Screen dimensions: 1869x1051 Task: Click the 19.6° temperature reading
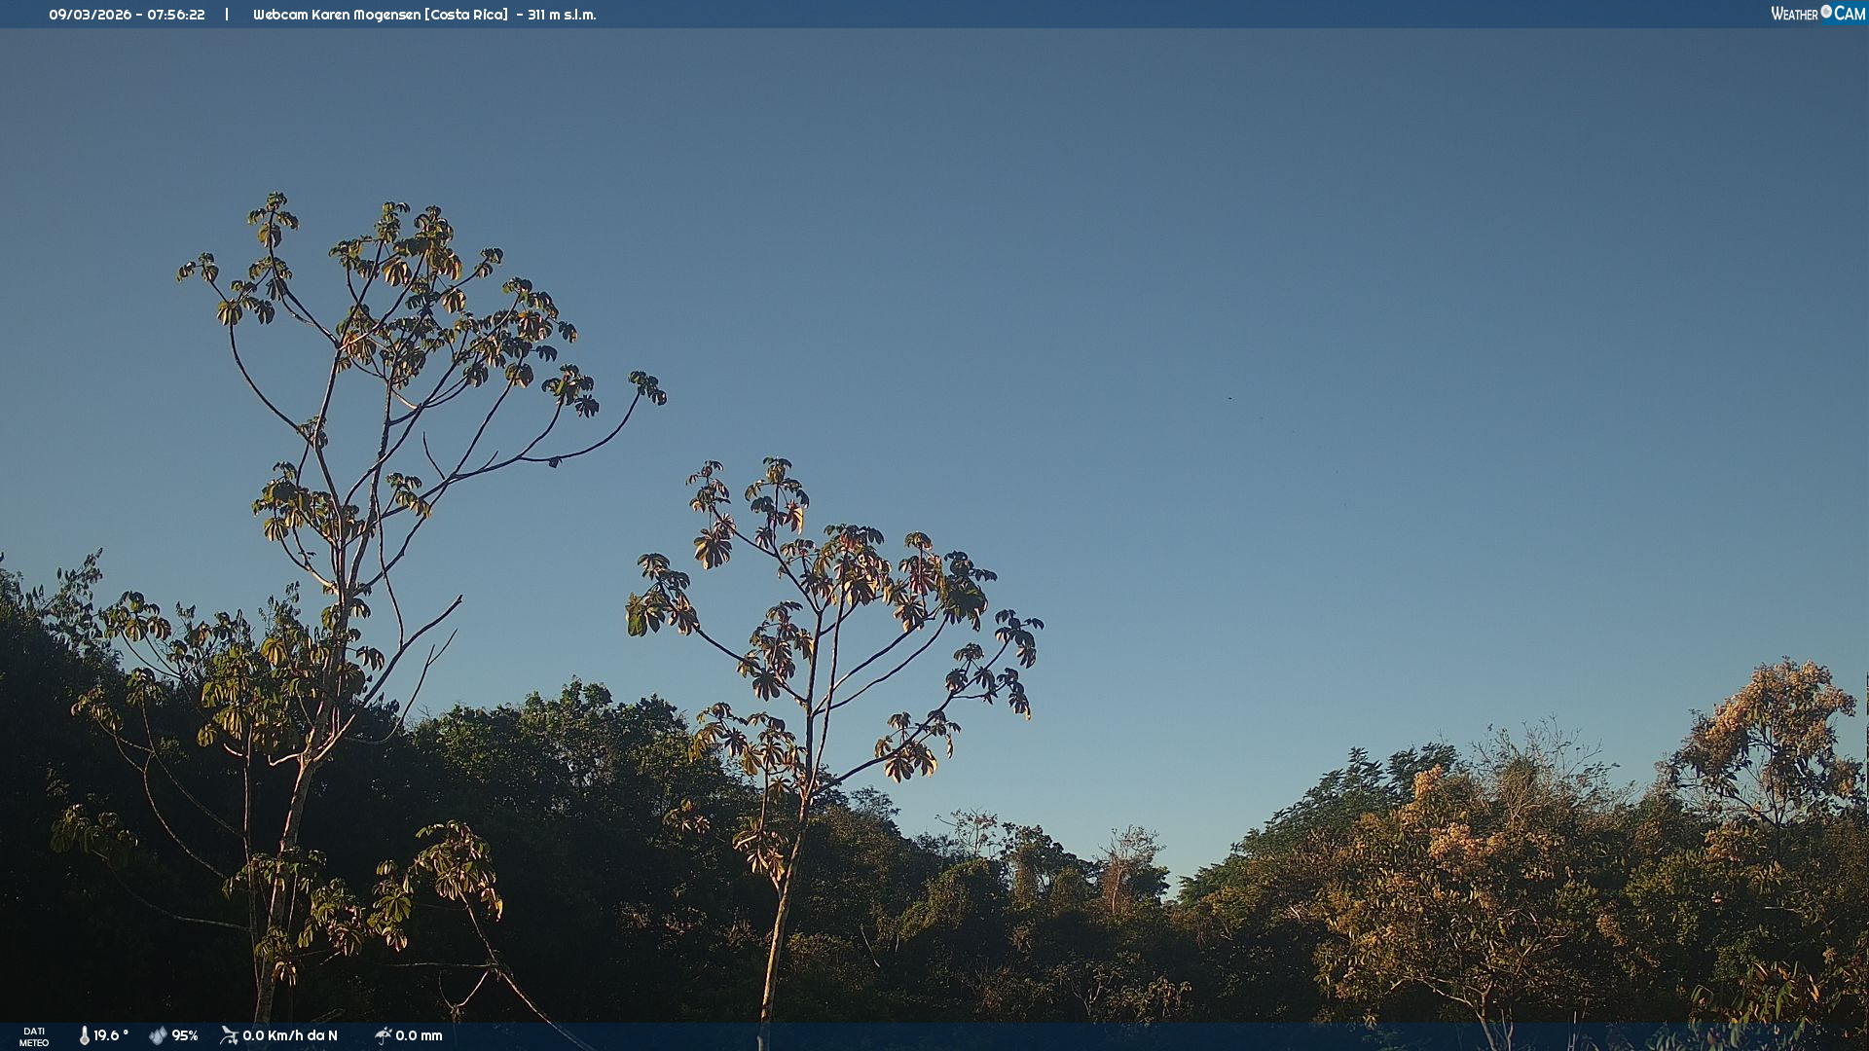111,1035
